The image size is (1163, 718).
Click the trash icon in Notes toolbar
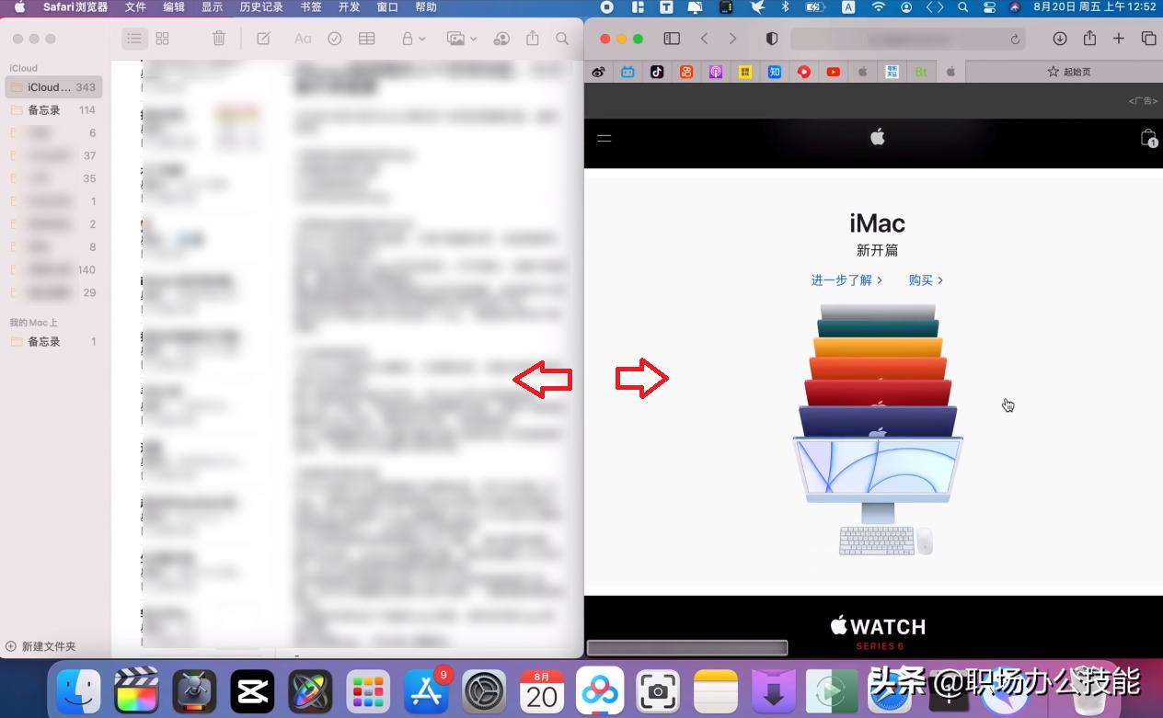point(218,39)
